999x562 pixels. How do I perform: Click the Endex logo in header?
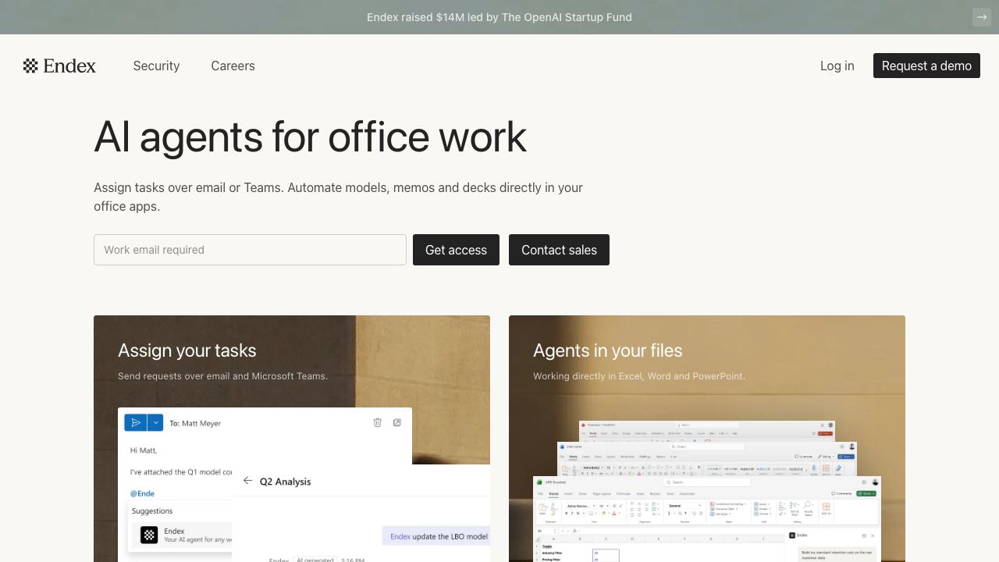pos(59,66)
